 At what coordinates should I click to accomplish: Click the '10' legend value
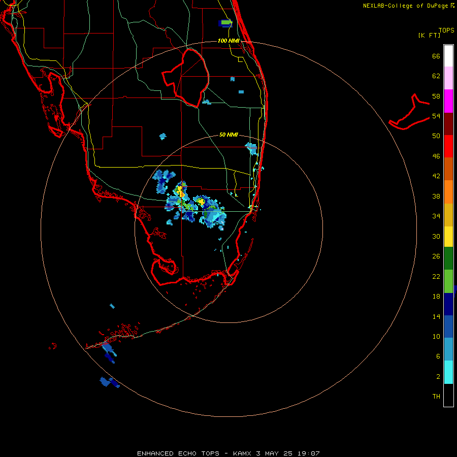pos(436,336)
